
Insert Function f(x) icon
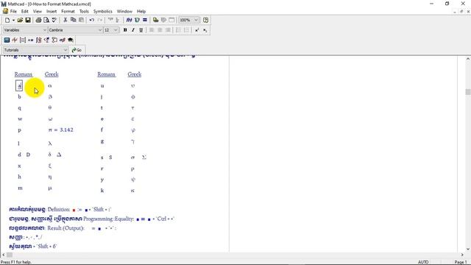point(129,20)
